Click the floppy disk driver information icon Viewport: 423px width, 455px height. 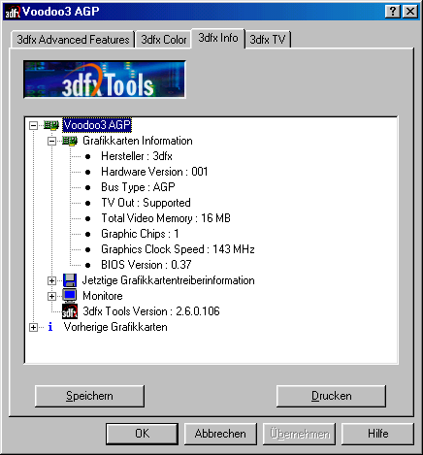(x=70, y=280)
